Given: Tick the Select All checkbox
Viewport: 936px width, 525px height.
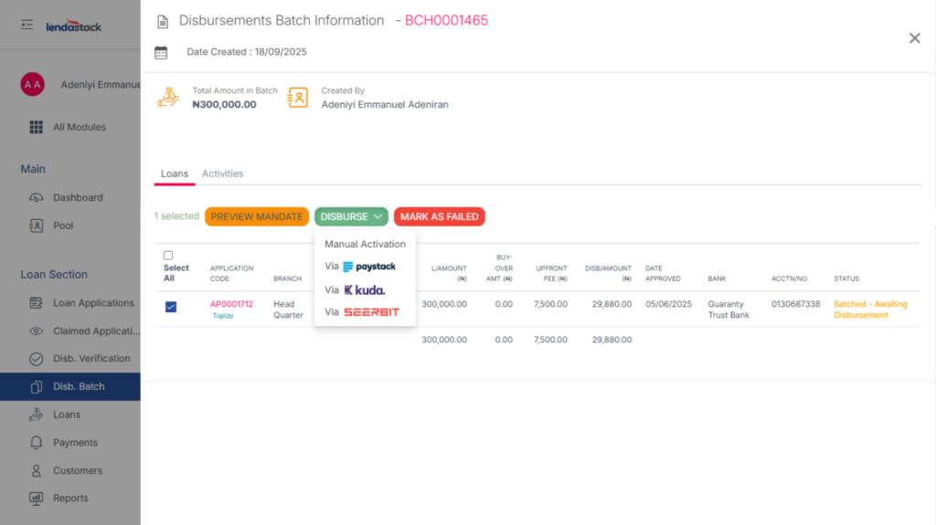Looking at the screenshot, I should [167, 256].
